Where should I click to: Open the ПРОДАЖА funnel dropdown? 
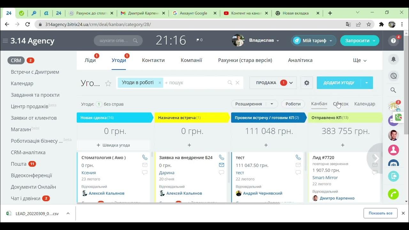(273, 83)
